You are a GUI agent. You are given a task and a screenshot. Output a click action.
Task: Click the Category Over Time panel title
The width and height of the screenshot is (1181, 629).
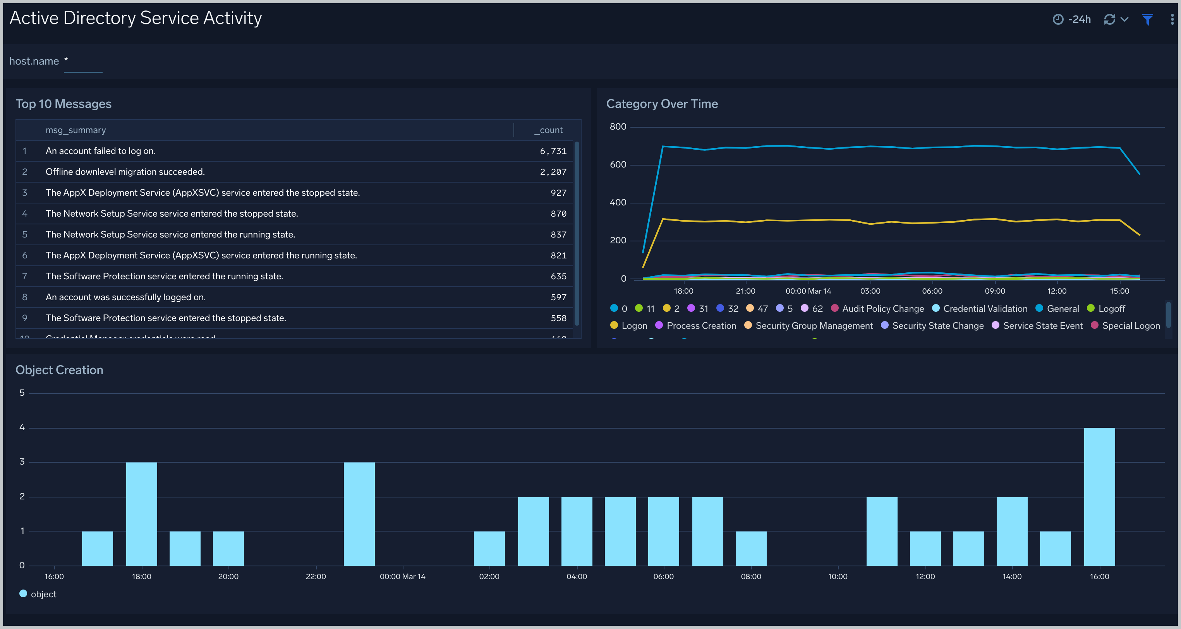[662, 104]
